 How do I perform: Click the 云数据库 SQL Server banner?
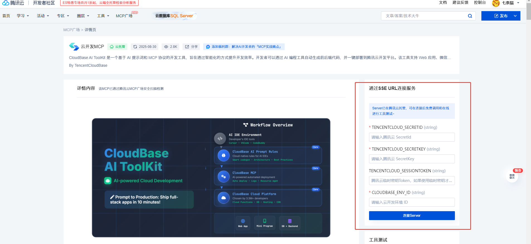coord(175,16)
